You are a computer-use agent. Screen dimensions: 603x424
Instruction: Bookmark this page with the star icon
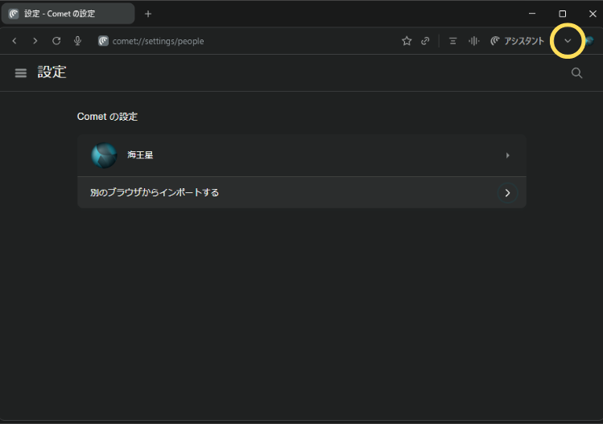(407, 41)
